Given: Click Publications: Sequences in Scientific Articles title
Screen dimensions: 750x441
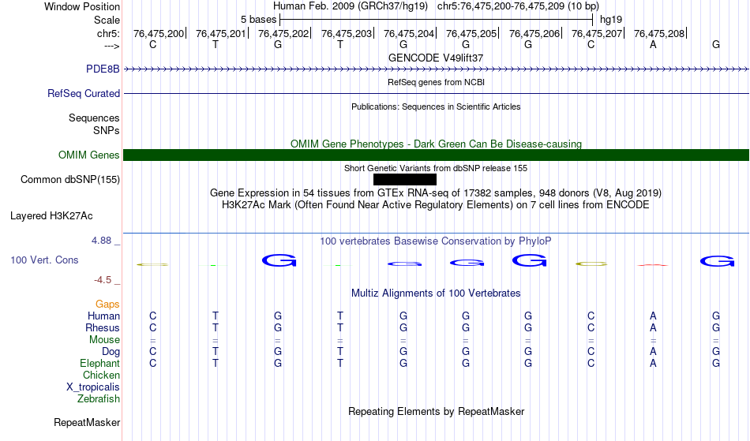Looking at the screenshot, I should (436, 107).
